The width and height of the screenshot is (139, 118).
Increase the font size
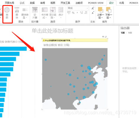pyautogui.click(x=93, y=8)
